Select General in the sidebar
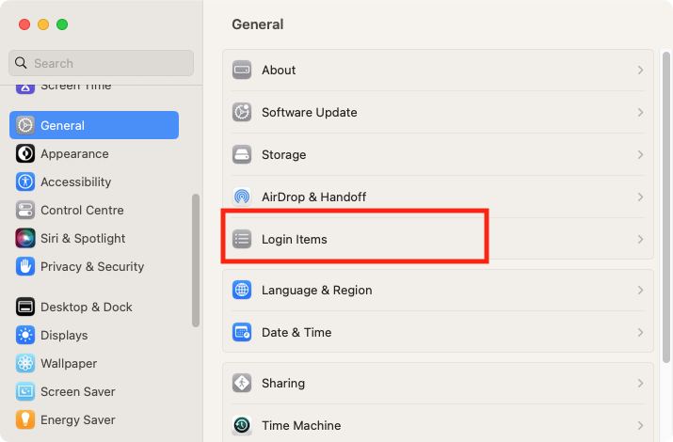The height and width of the screenshot is (442, 673). (94, 125)
